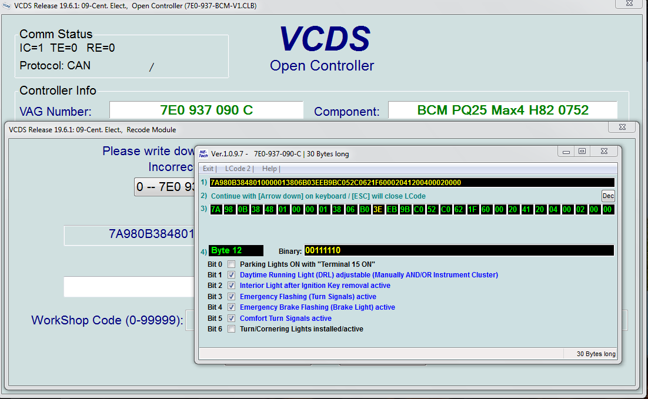Click the 'IC=1 TE=0 RE=0' status text
This screenshot has height=399, width=648.
68,48
